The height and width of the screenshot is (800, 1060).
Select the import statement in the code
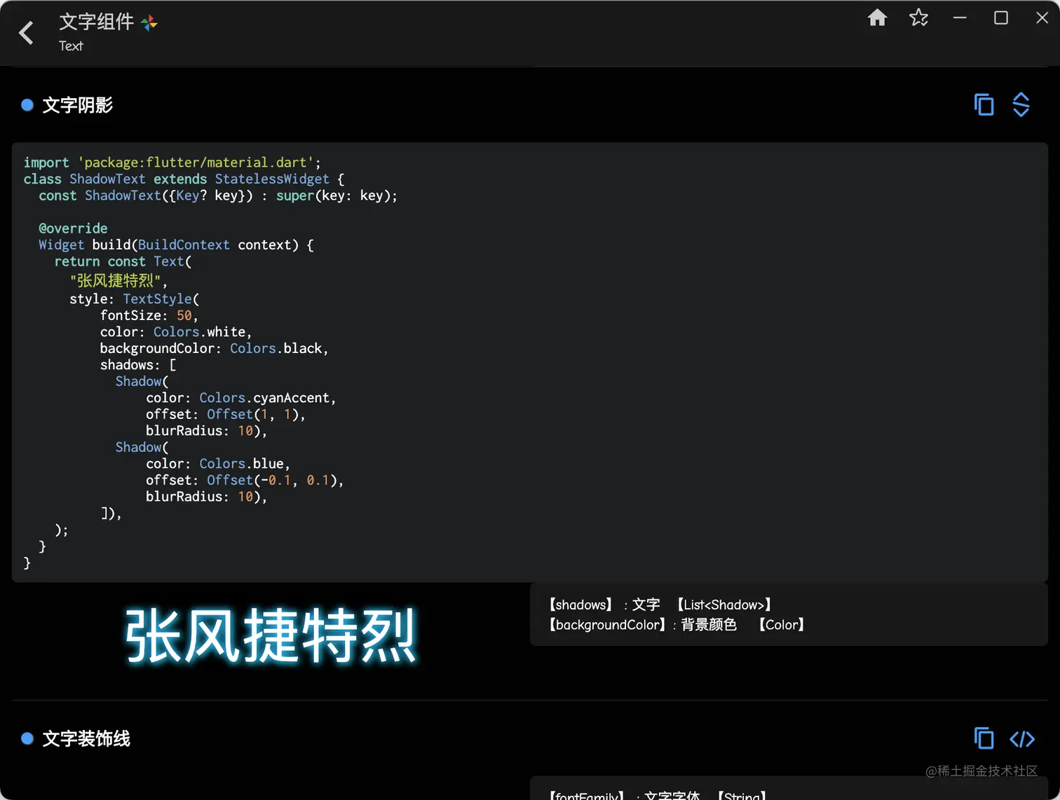172,162
